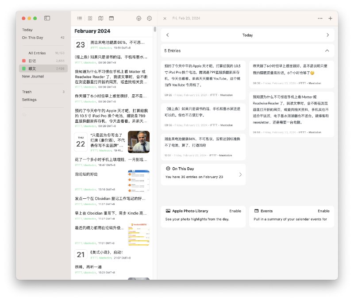
Task: Create a new entry with the plus icon
Action: (330, 18)
